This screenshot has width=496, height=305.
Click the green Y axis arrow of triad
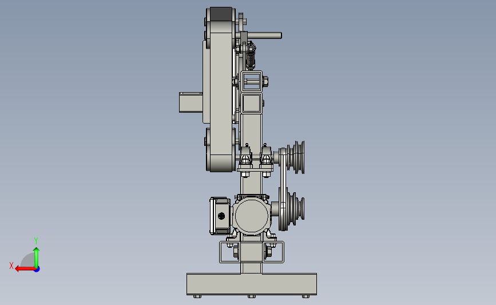tap(37, 258)
